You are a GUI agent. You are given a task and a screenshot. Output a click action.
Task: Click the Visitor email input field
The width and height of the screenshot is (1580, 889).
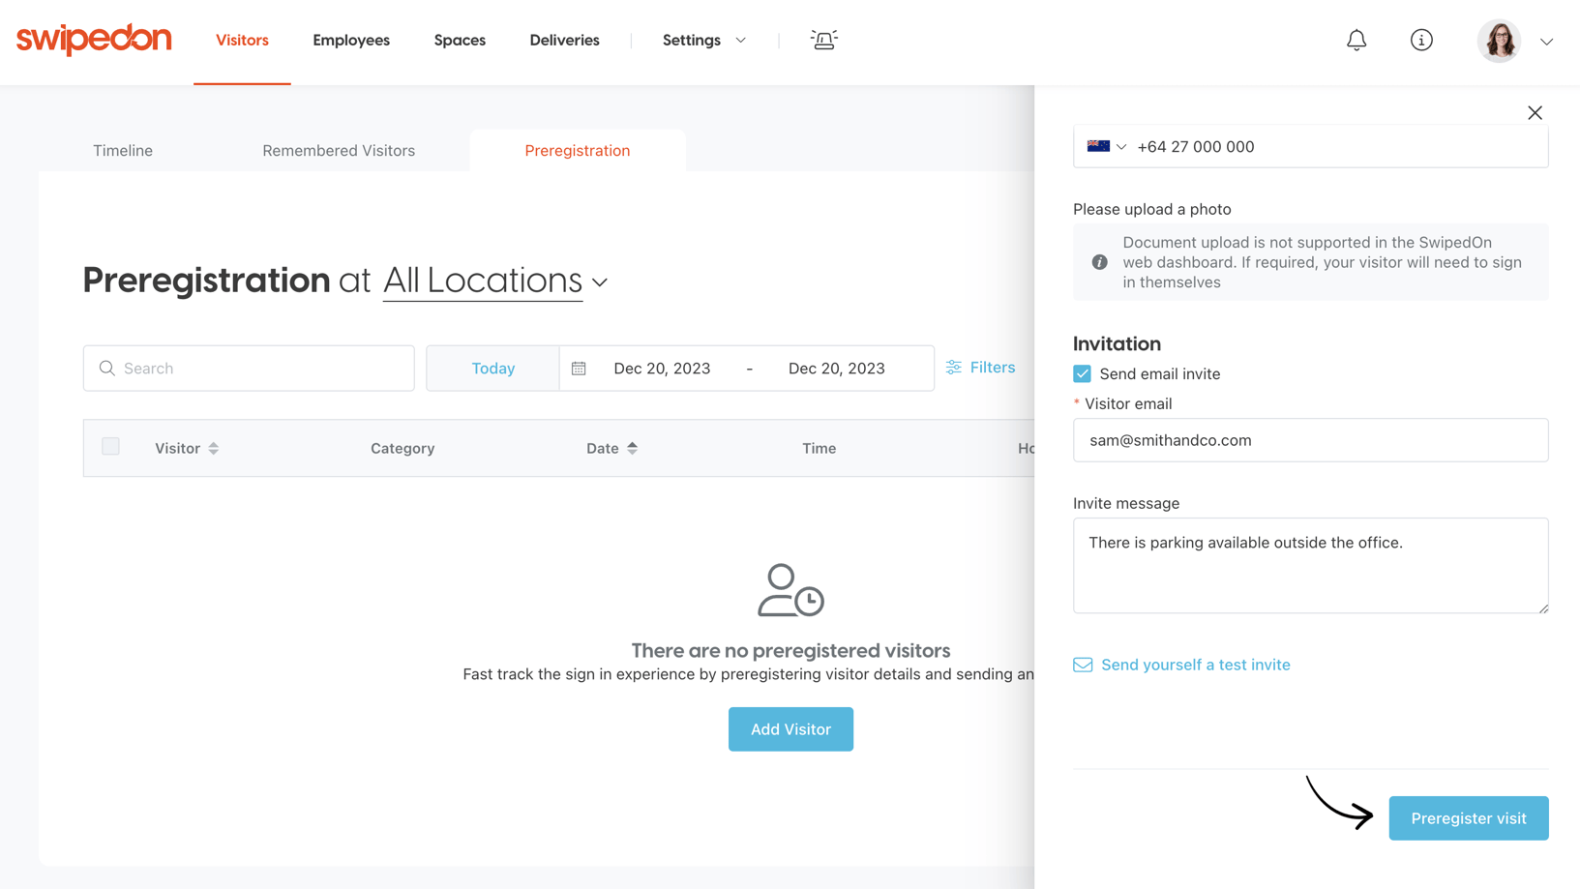[1309, 440]
